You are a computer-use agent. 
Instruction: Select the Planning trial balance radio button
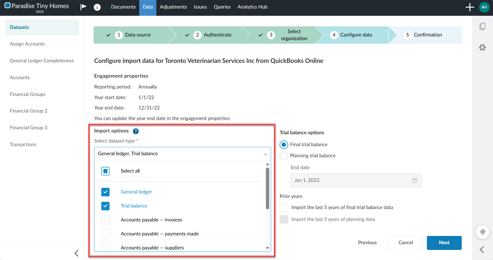[x=284, y=156]
